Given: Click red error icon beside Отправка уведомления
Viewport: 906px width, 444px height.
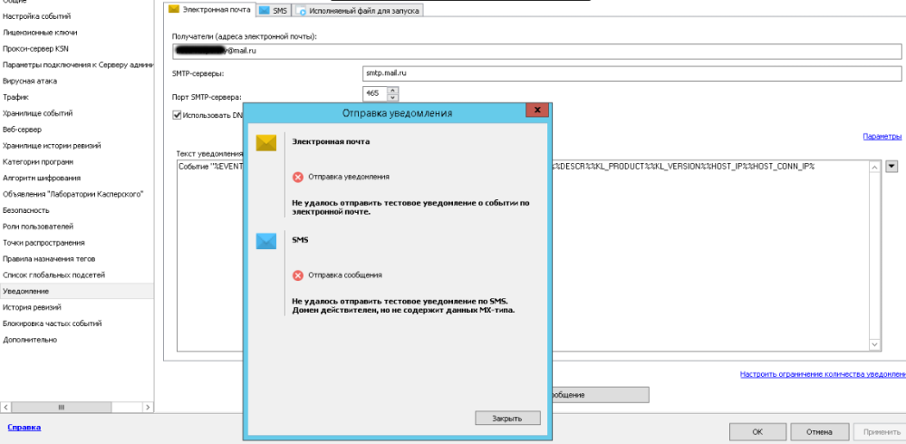Looking at the screenshot, I should click(x=298, y=177).
